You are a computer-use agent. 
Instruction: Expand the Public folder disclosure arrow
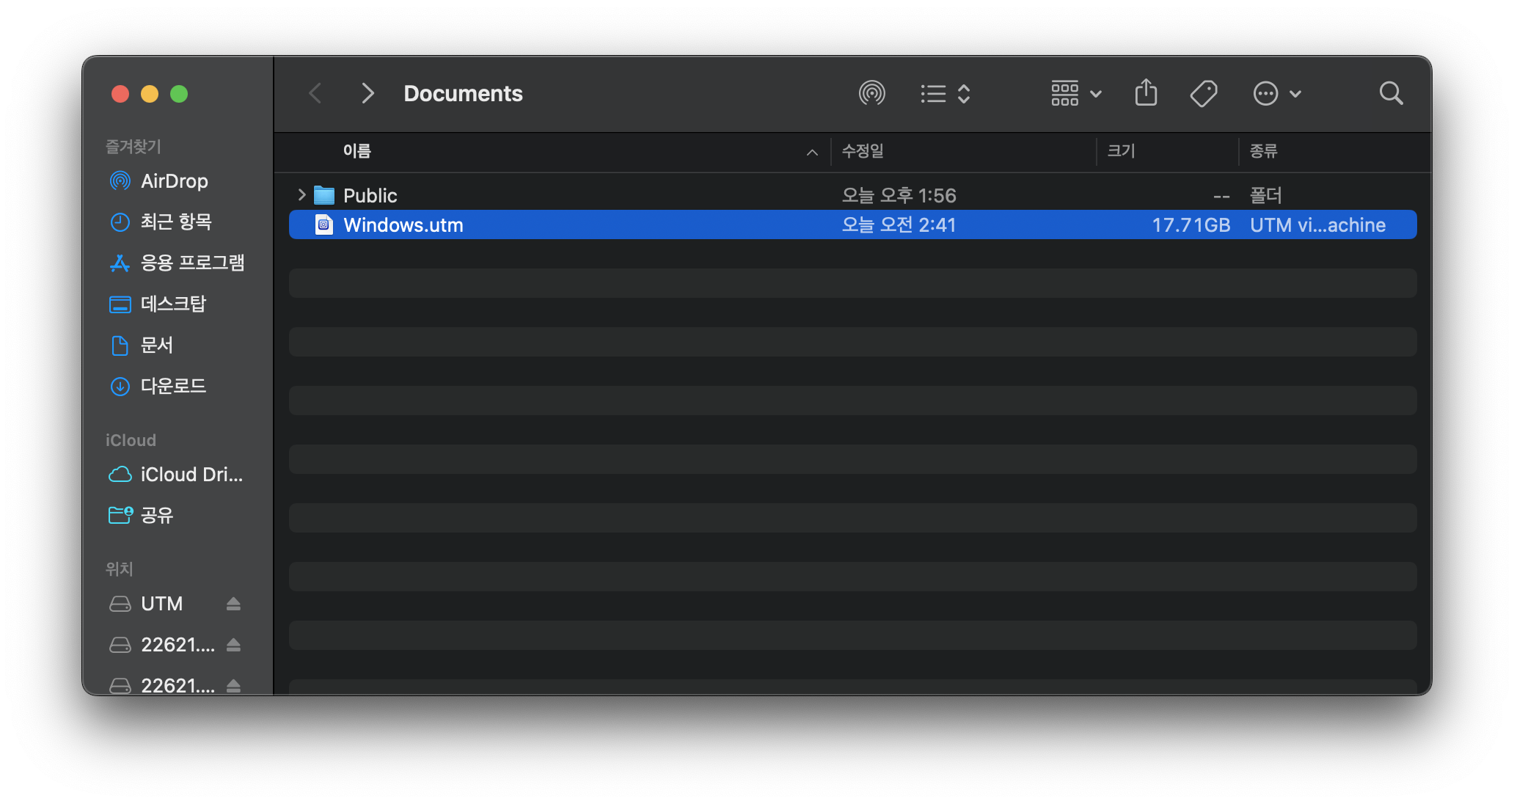coord(301,195)
